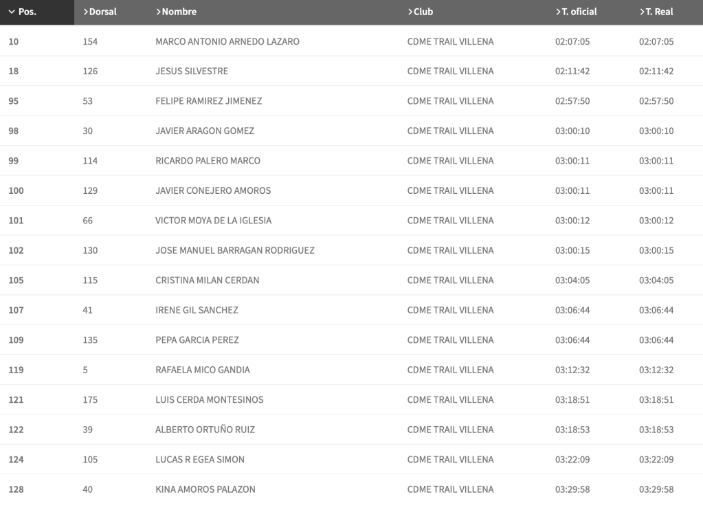Open runner Marco Antonio Arnedo Lazaro

point(227,41)
